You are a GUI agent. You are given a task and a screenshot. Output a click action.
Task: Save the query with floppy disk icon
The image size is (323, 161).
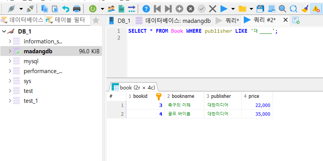(x=260, y=9)
